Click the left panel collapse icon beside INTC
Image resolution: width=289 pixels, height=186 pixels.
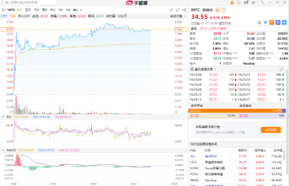[3, 10]
